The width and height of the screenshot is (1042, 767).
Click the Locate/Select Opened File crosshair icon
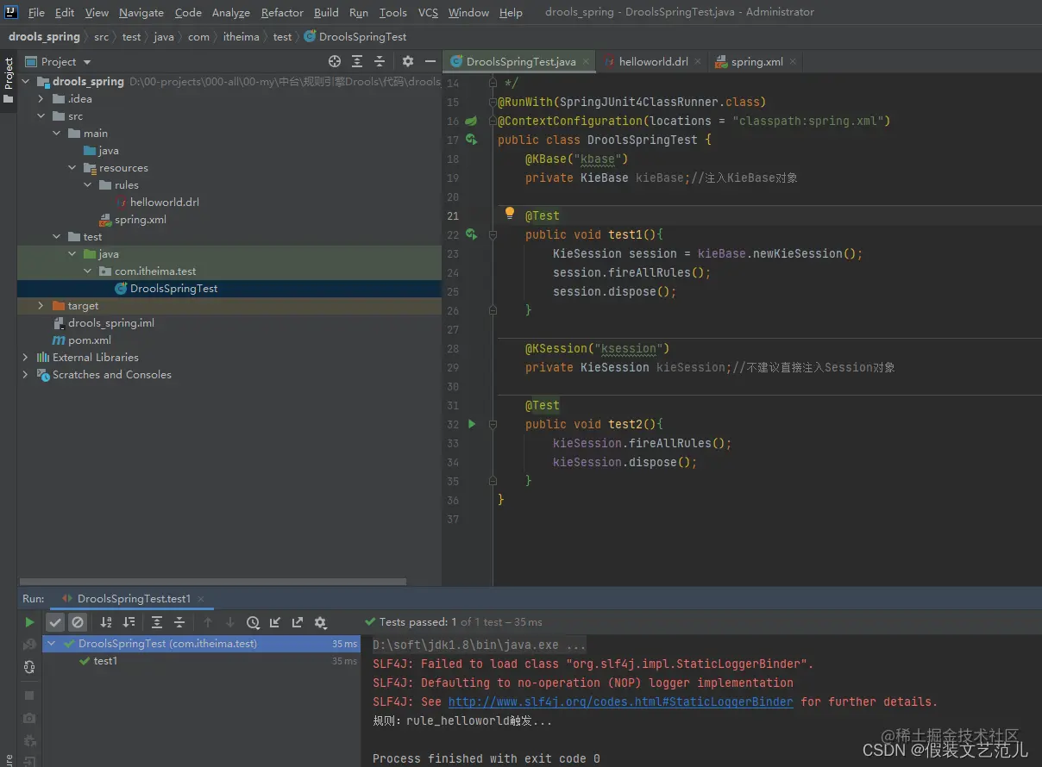click(x=335, y=61)
